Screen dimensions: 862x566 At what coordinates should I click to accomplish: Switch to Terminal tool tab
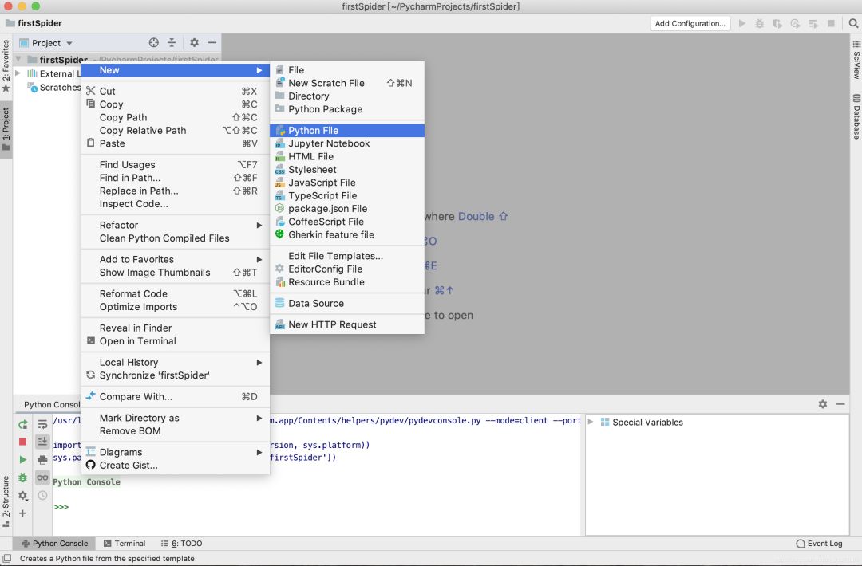click(x=125, y=544)
